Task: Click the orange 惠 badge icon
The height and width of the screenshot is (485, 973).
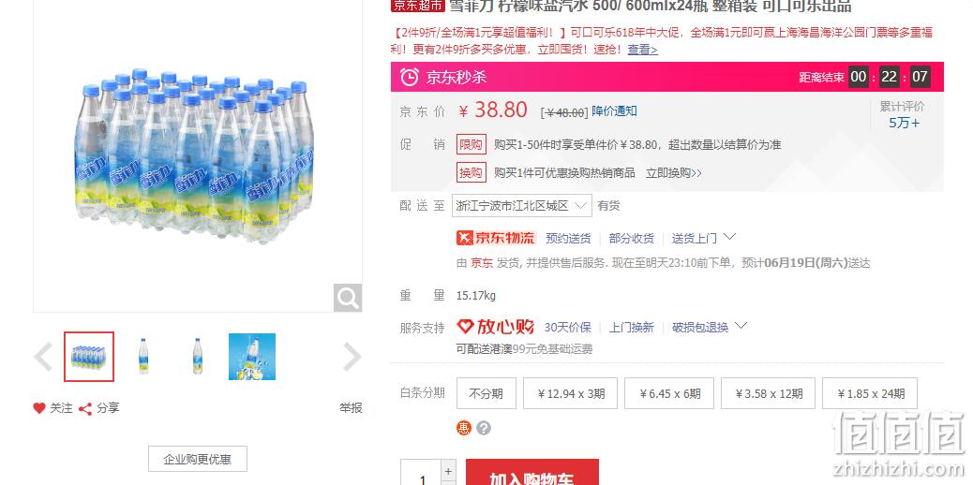Action: (x=464, y=428)
